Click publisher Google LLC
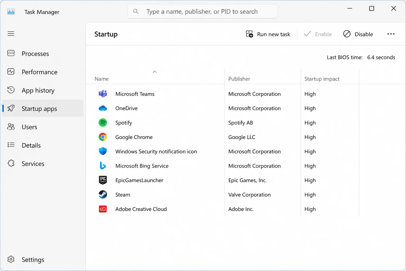This screenshot has width=406, height=271. tap(242, 137)
